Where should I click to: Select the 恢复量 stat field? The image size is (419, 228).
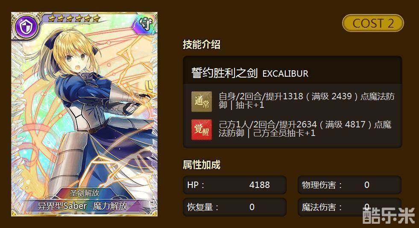(x=234, y=207)
